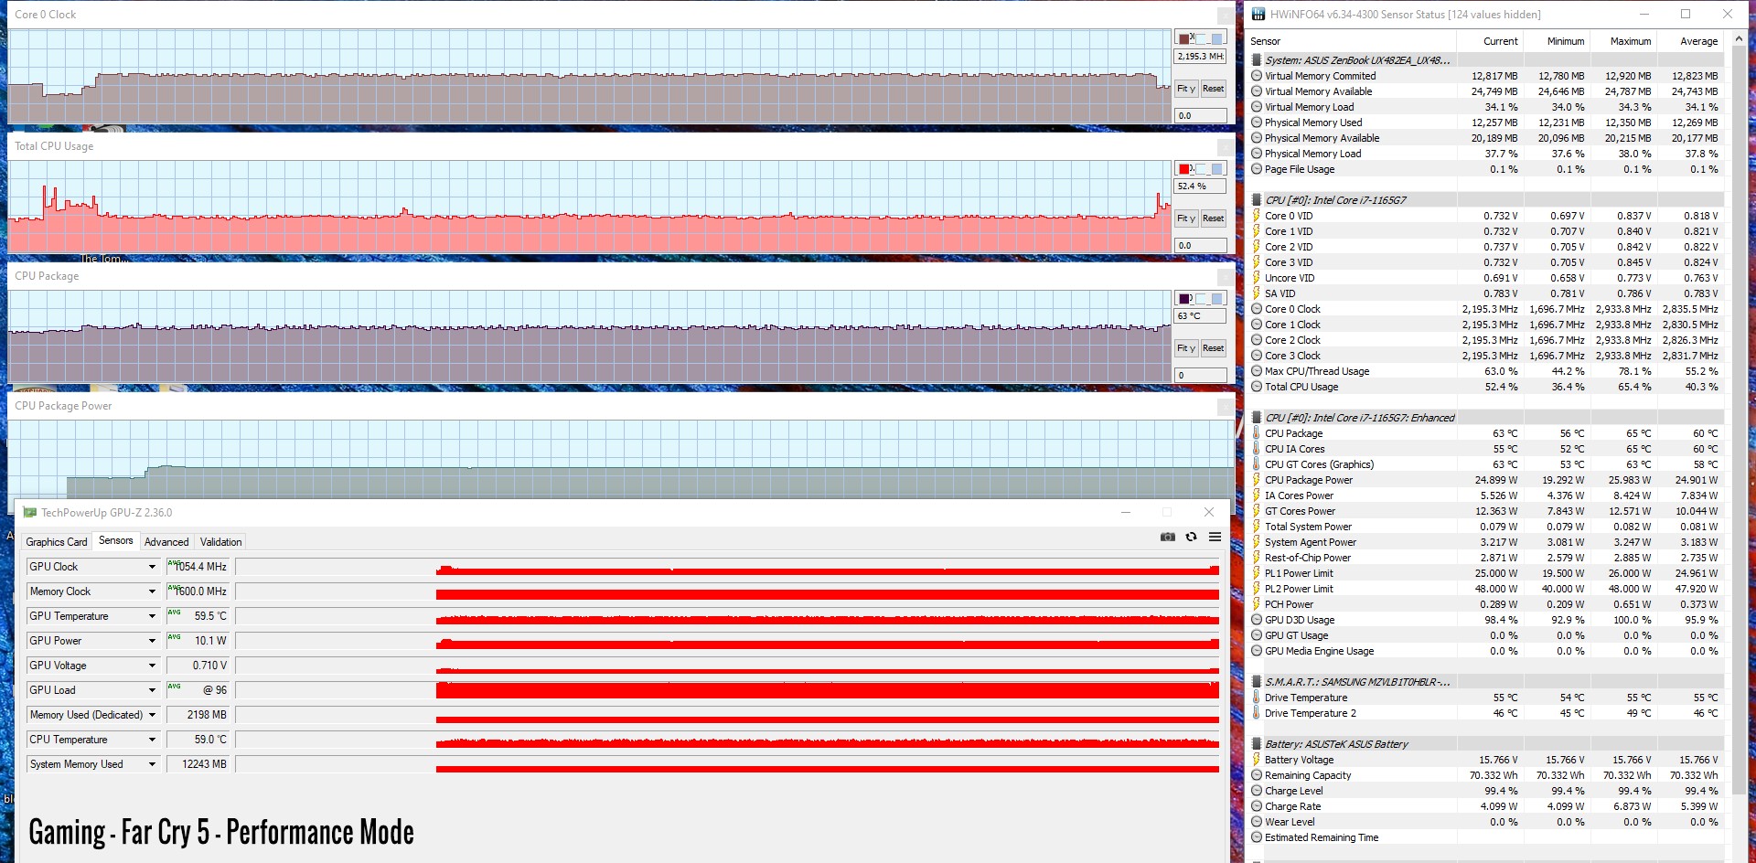Select the Remaining Capacity row
Screen dimensions: 1756x863
(x=1485, y=775)
